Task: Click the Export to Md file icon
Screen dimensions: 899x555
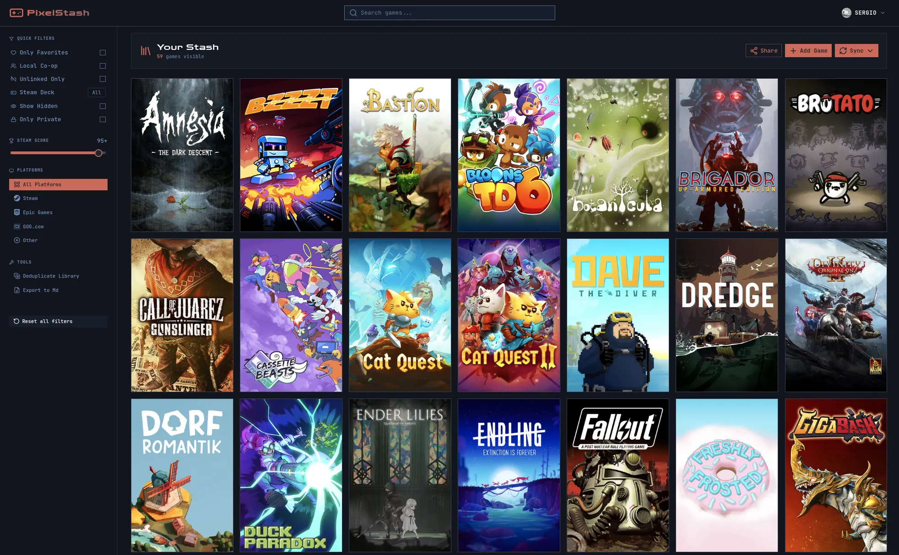Action: point(17,290)
